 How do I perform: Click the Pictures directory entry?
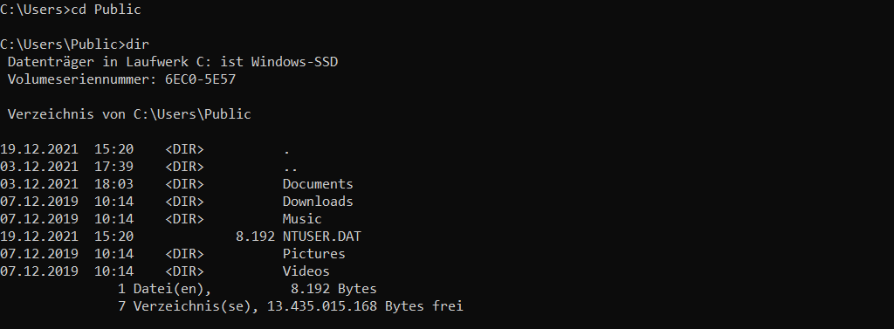coord(313,254)
